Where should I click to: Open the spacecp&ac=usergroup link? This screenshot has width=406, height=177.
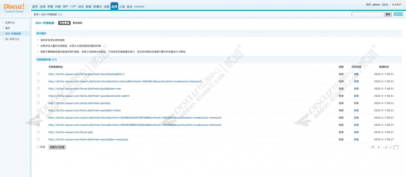click(88, 139)
